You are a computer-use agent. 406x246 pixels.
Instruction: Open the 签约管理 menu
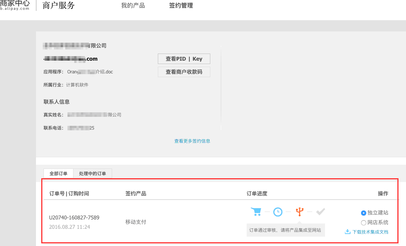click(x=181, y=6)
